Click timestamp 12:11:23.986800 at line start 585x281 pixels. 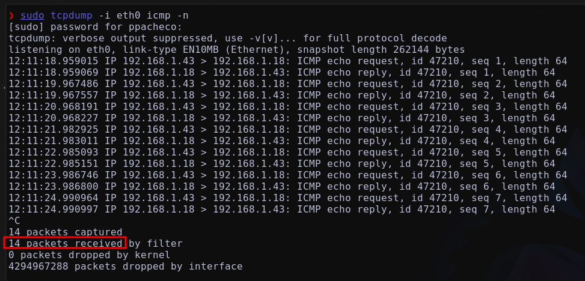54,186
